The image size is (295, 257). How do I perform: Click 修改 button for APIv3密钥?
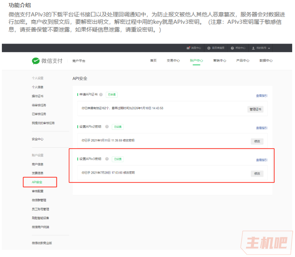click(257, 174)
